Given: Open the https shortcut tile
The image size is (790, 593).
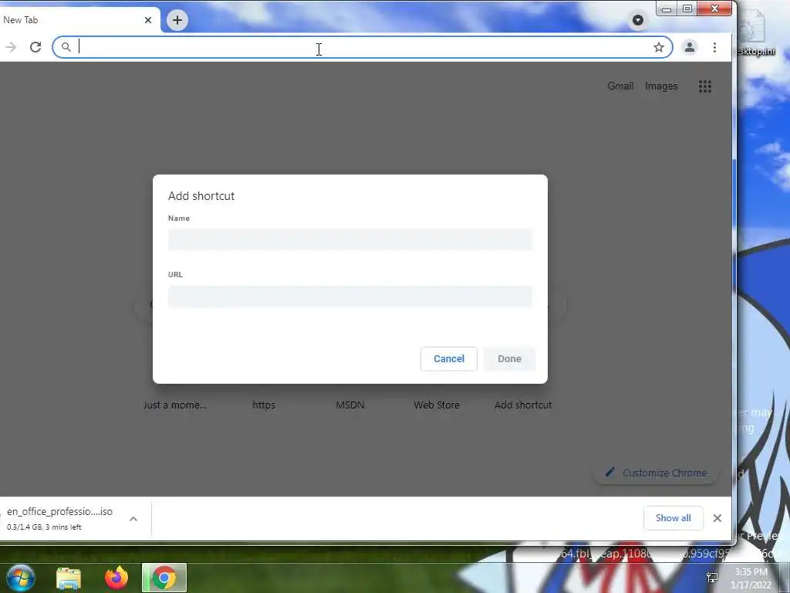Looking at the screenshot, I should coord(264,405).
